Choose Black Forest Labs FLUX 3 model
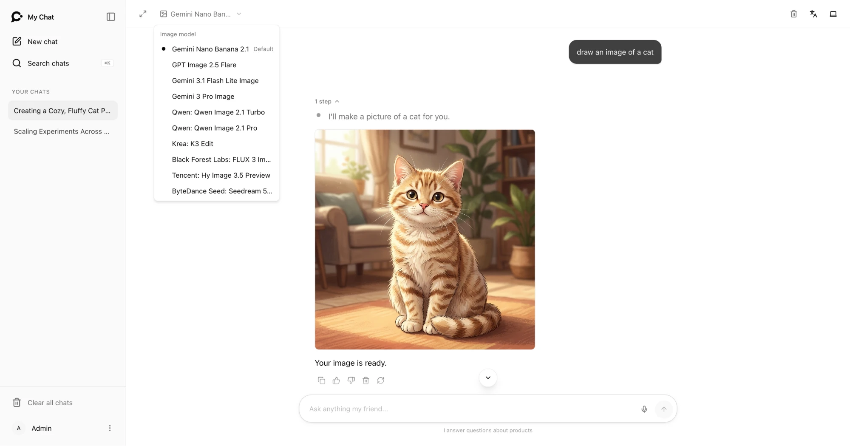This screenshot has width=850, height=446. (x=217, y=159)
